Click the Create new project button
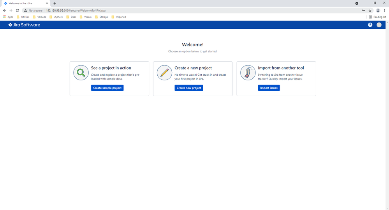This screenshot has height=210, width=389. click(189, 88)
